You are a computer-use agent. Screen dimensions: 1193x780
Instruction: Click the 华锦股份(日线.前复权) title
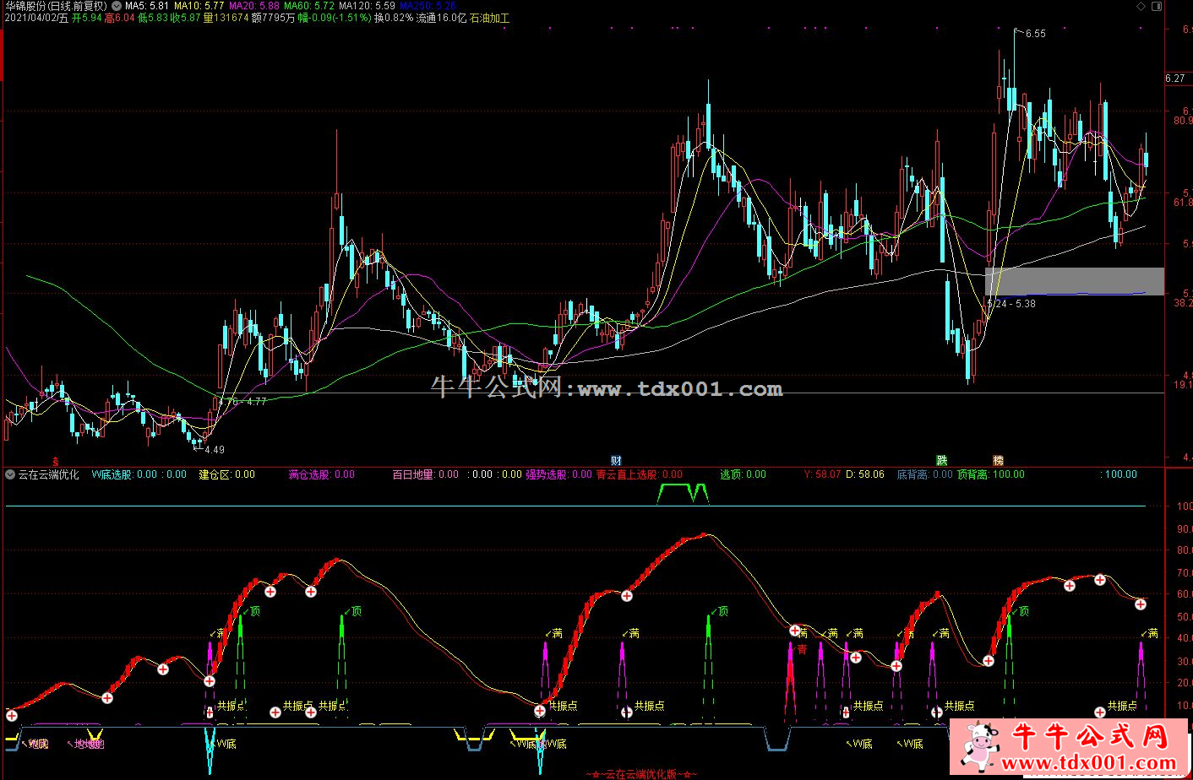[56, 6]
